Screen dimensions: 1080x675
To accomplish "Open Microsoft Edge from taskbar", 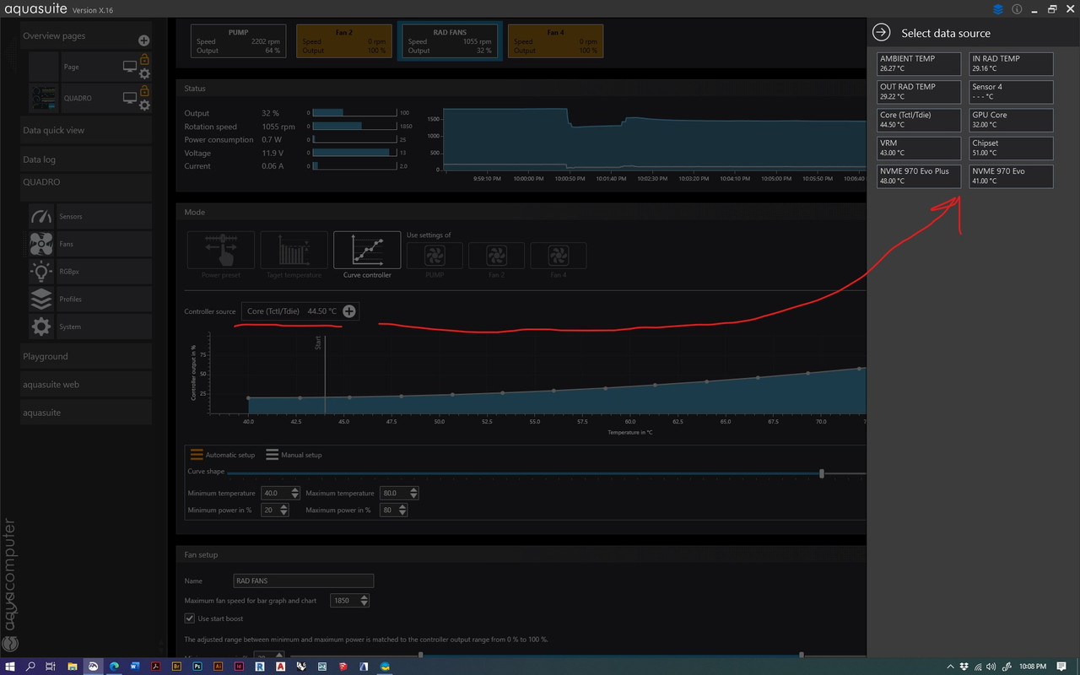I will click(x=114, y=666).
